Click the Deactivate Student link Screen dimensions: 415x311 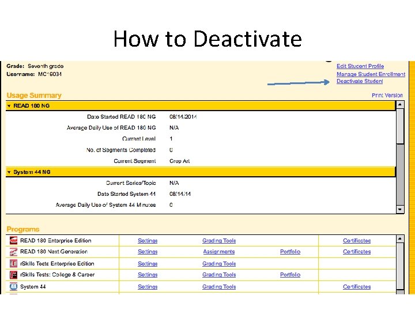pos(360,81)
